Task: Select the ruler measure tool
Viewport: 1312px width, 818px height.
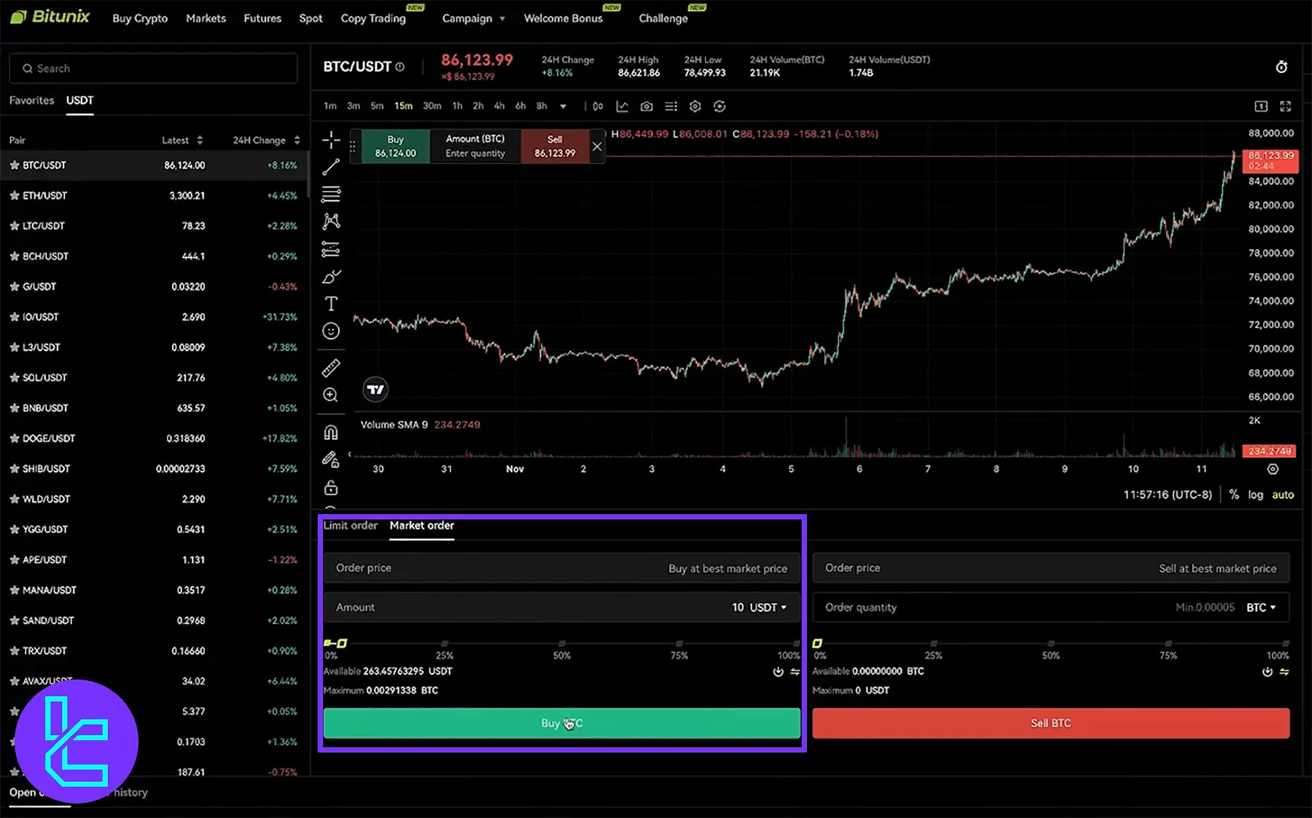Action: tap(331, 368)
